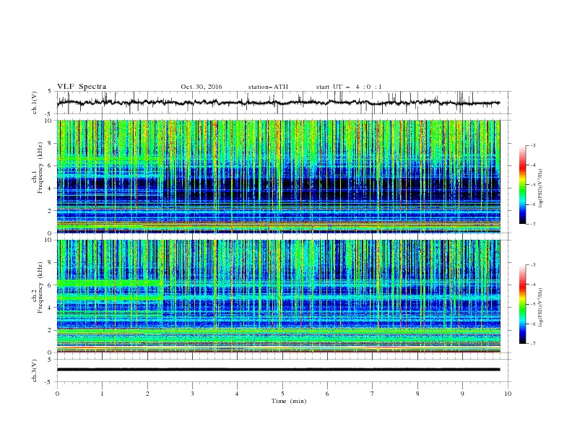Click time axis tick label '1'
This screenshot has width=572, height=442.
(102, 394)
